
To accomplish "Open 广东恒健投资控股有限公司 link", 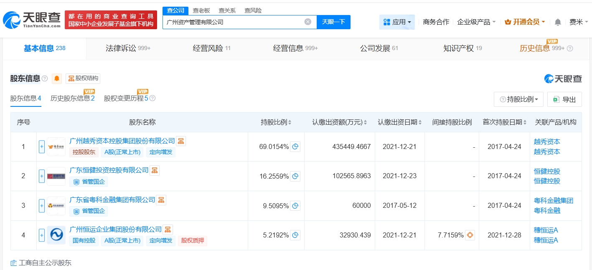I will click(x=109, y=170).
